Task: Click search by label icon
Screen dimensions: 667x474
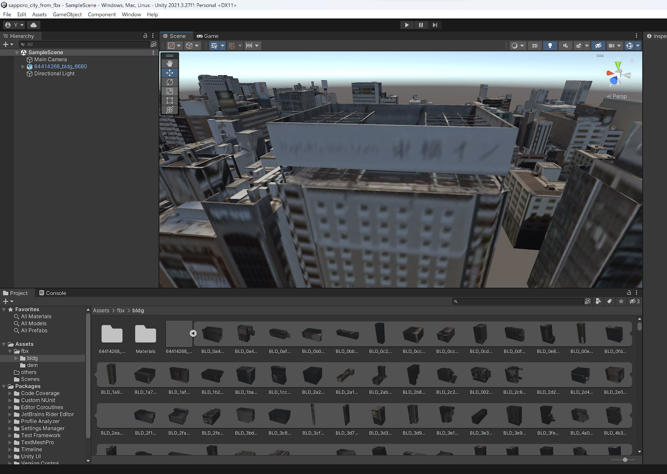Action: 609,301
